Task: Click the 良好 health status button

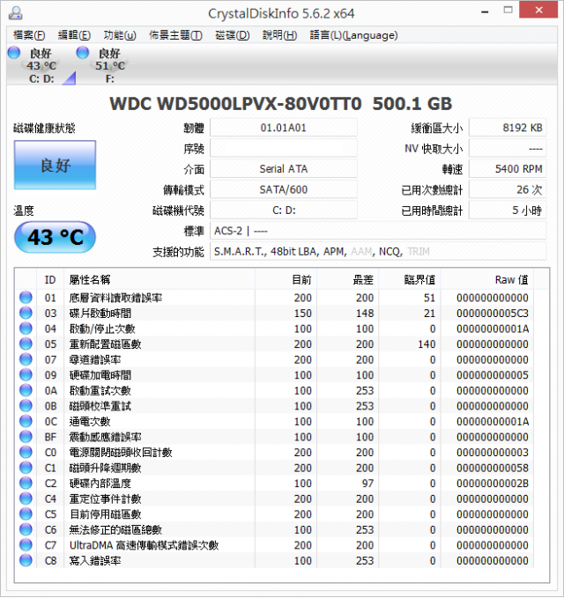Action: click(x=55, y=166)
